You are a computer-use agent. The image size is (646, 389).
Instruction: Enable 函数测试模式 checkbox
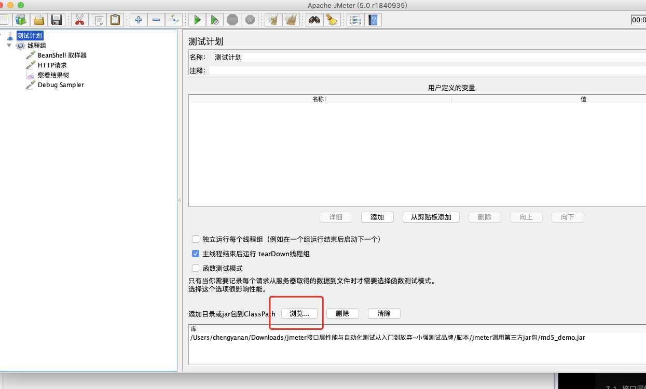click(x=196, y=268)
